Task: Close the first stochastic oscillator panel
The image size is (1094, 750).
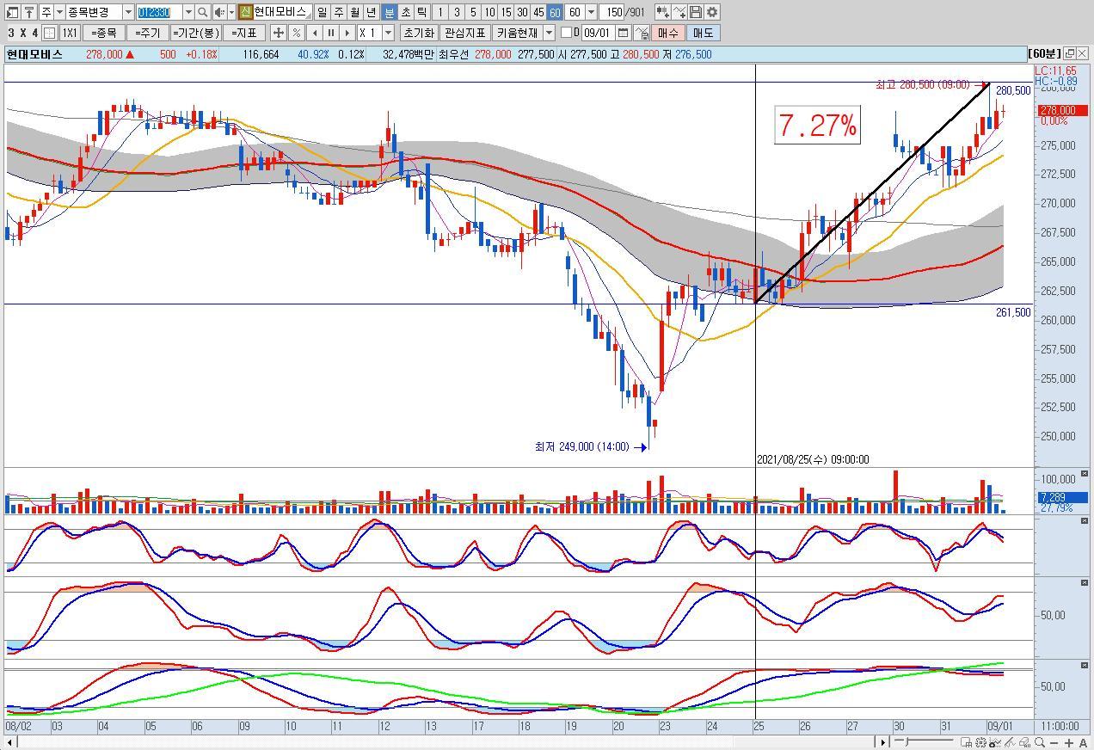Action: click(1085, 522)
